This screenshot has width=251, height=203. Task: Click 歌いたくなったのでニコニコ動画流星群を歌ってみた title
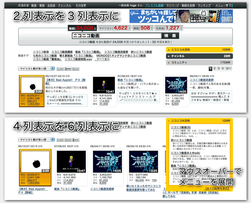pos(143,188)
